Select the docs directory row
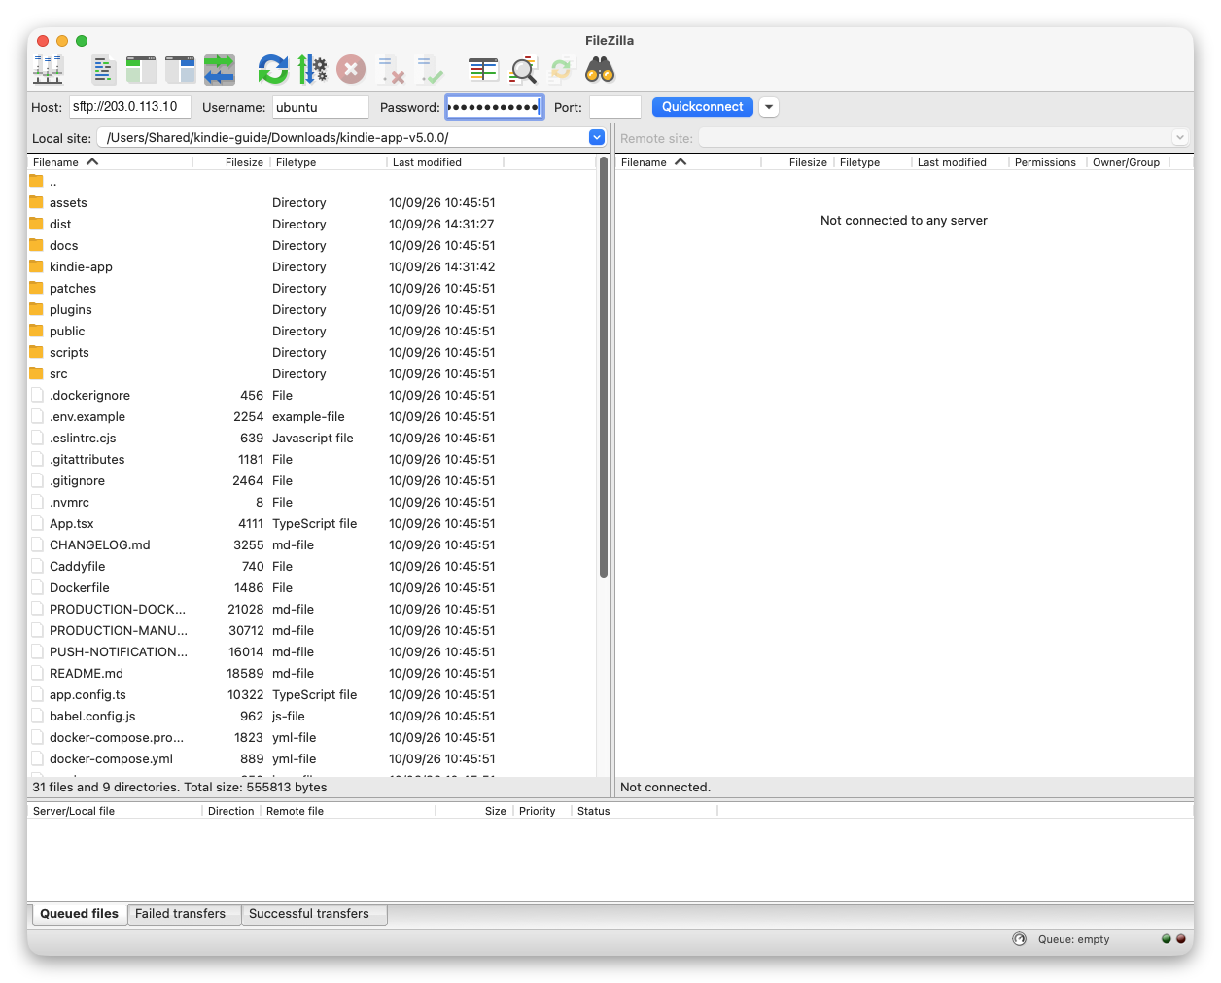This screenshot has width=1221, height=983. (x=311, y=245)
